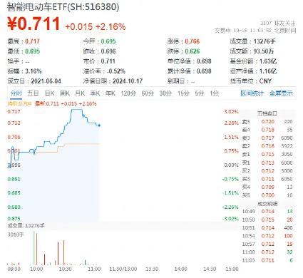Click the 最新:0.711 chart legend
The image size is (303, 278).
click(x=66, y=103)
